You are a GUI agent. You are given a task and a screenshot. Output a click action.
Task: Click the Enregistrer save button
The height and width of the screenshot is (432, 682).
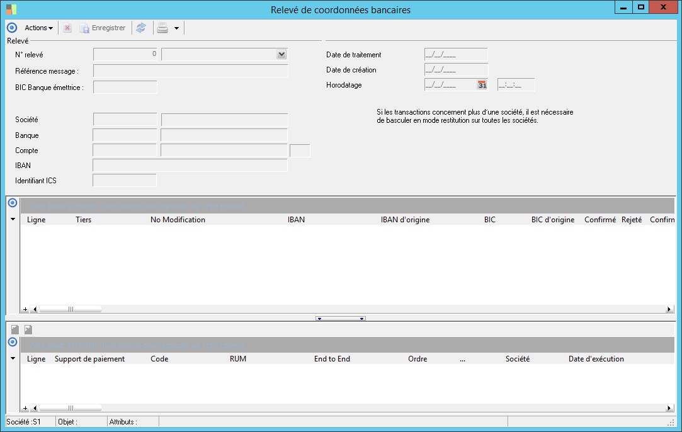coord(103,28)
